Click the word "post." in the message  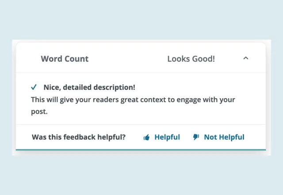[x=39, y=111]
